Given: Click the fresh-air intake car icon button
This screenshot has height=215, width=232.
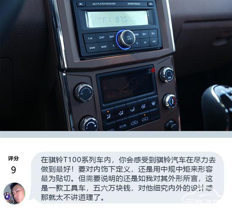Looking at the screenshot, I should [134, 122].
